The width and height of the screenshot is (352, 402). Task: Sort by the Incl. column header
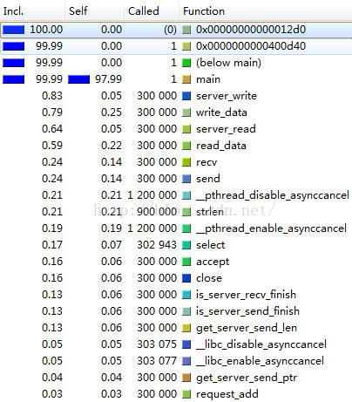(x=32, y=10)
